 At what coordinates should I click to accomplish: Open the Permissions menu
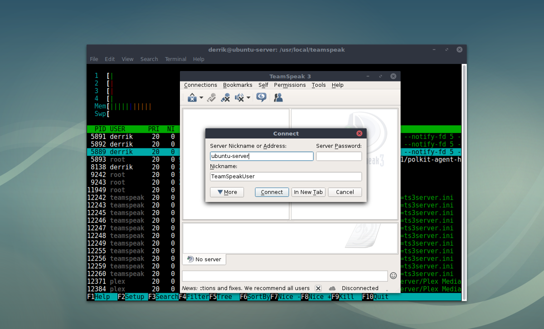click(290, 85)
